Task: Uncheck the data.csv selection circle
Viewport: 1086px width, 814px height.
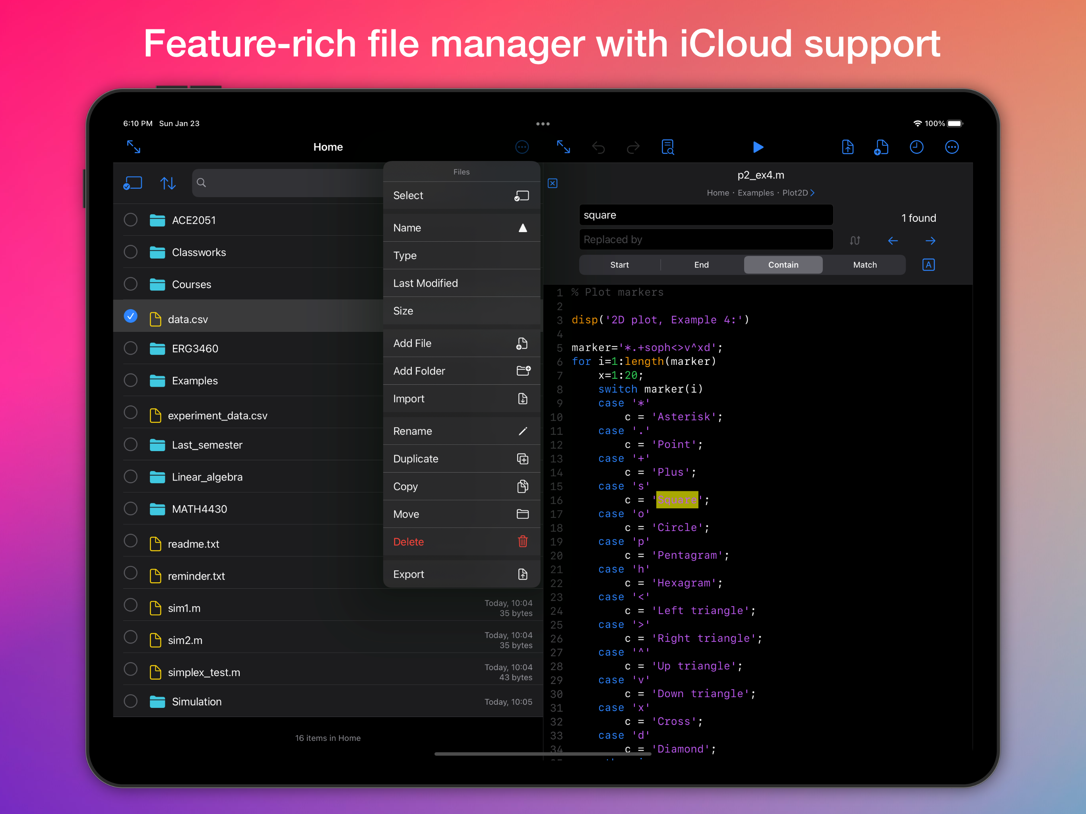Action: (131, 316)
